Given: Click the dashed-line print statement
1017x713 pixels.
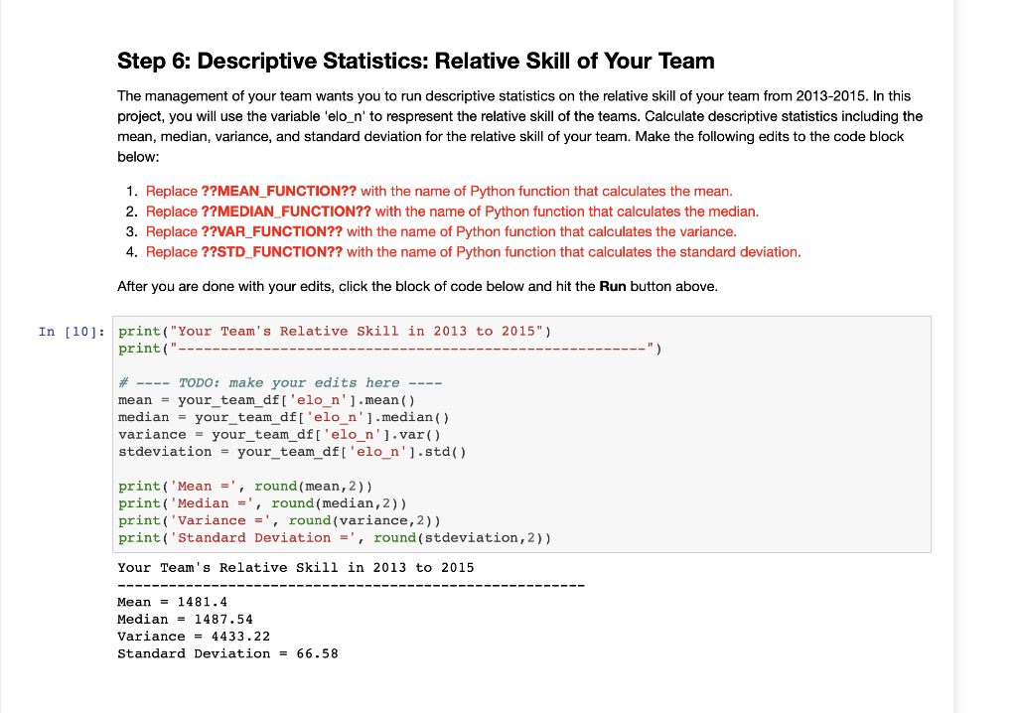Looking at the screenshot, I should (390, 349).
